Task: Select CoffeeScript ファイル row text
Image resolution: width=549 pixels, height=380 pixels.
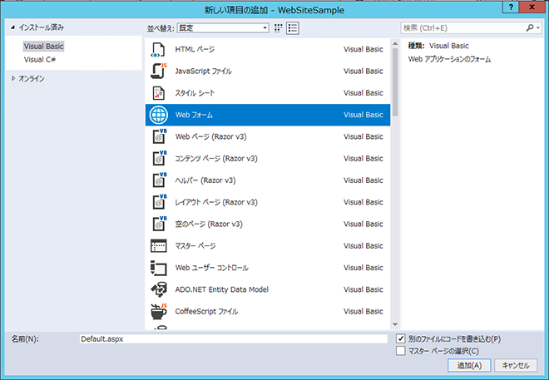Action: tap(206, 312)
